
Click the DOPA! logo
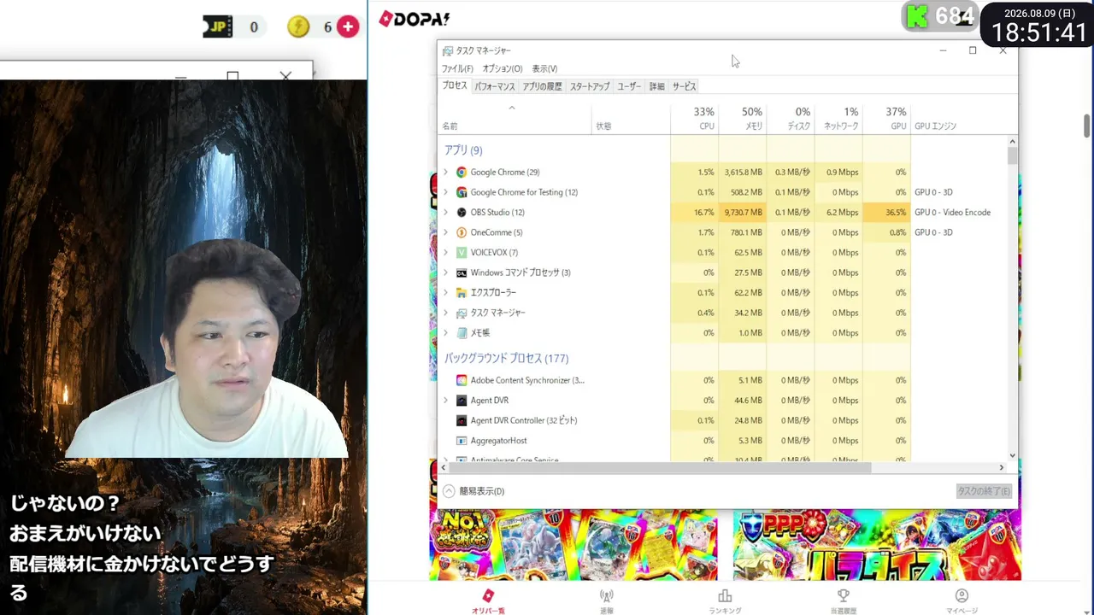coord(414,19)
